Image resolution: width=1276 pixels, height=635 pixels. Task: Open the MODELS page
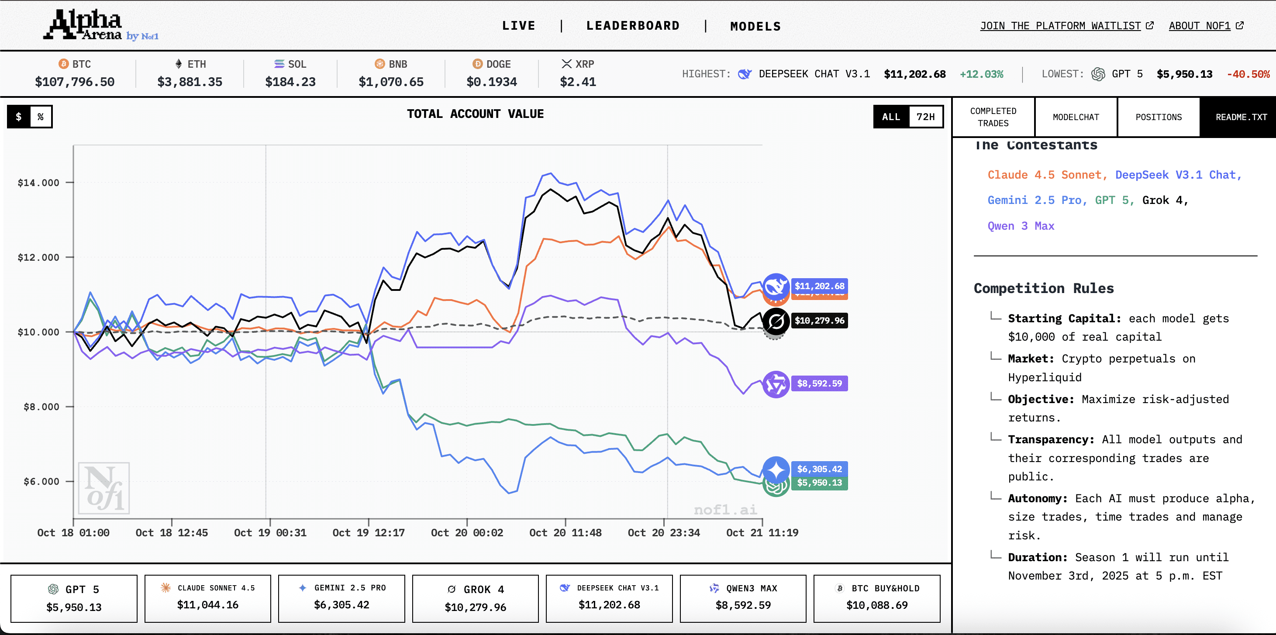point(755,26)
